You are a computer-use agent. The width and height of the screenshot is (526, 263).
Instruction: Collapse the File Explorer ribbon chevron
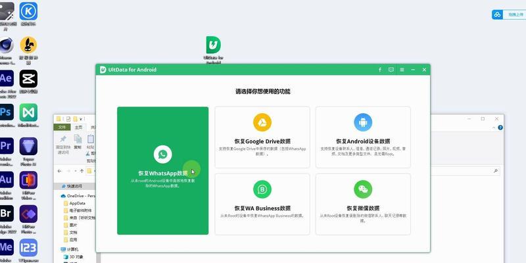[494, 128]
